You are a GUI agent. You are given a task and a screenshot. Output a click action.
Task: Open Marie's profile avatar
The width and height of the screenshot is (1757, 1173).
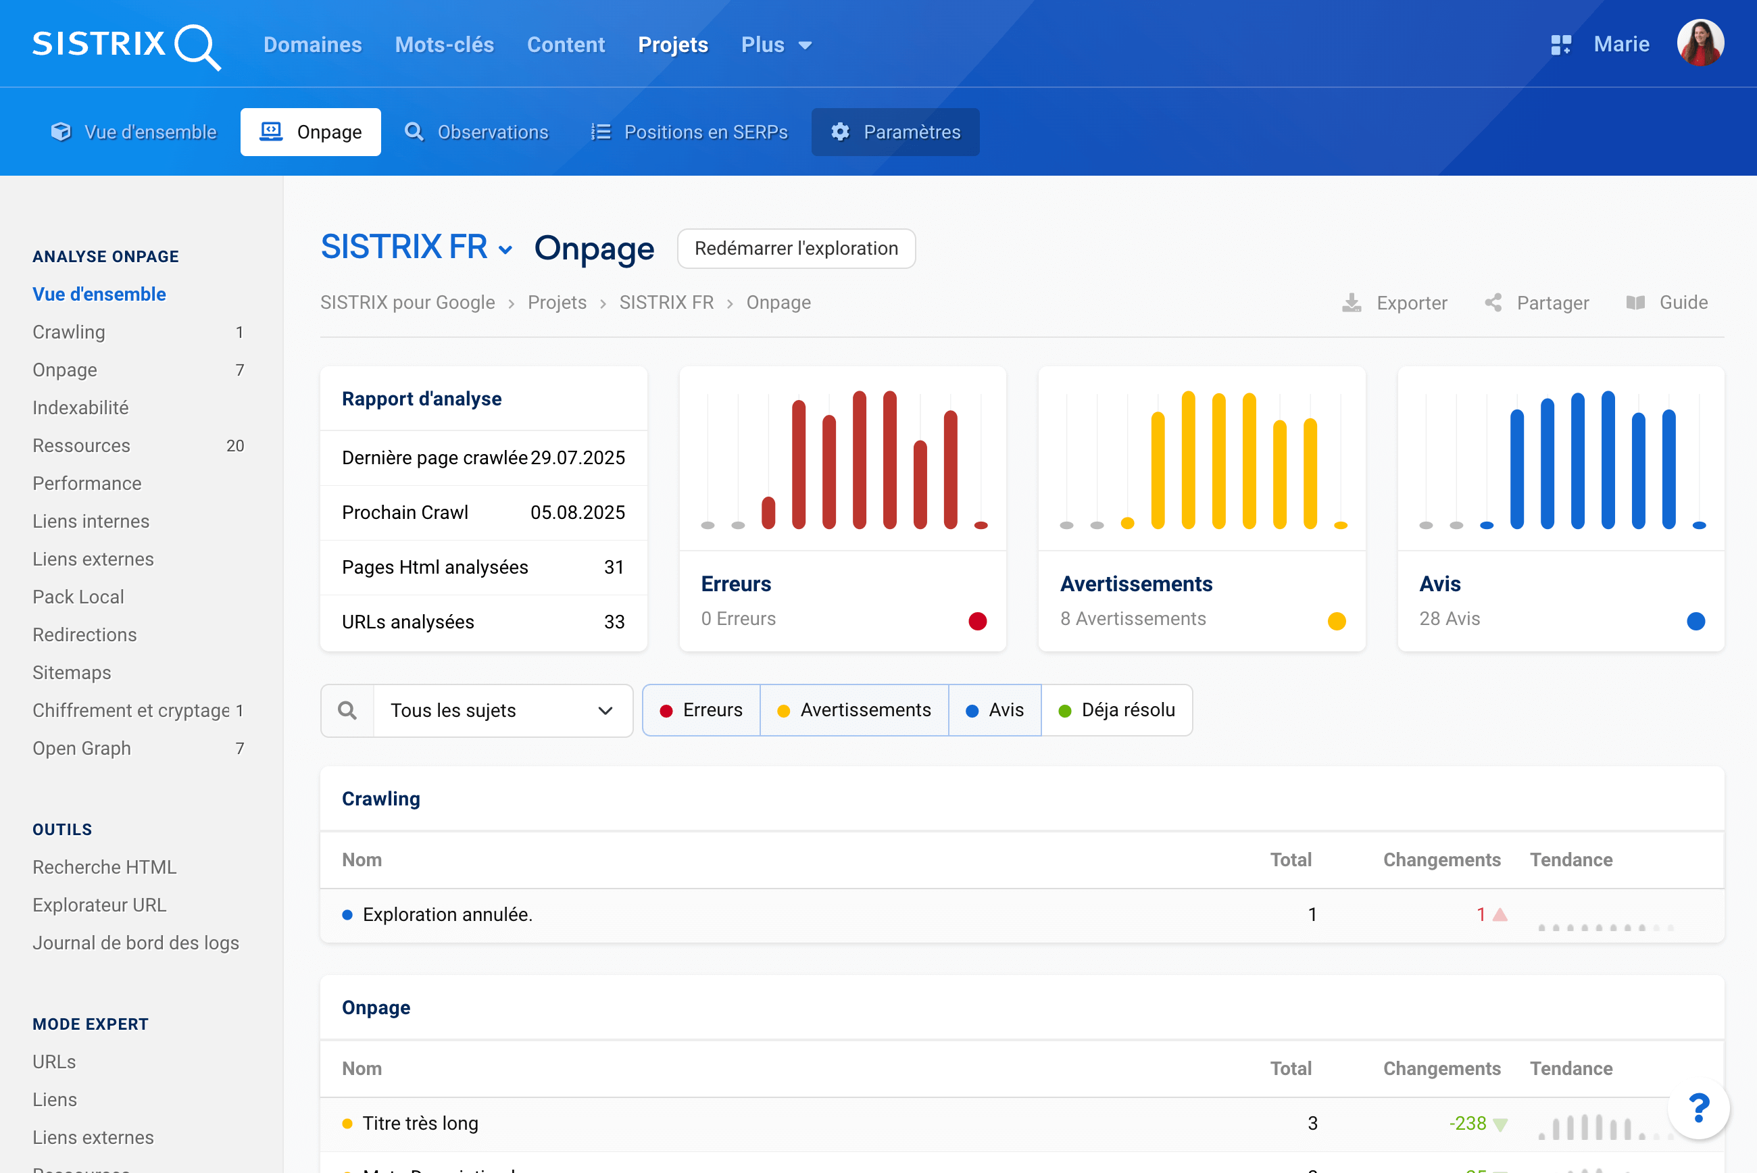pos(1700,43)
